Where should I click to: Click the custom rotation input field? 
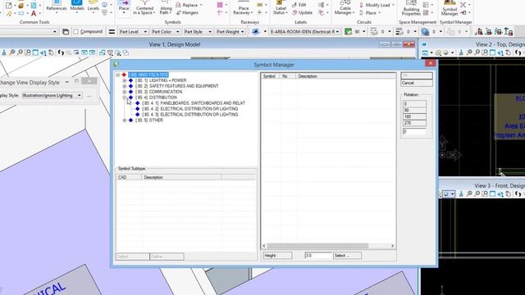[x=414, y=131]
